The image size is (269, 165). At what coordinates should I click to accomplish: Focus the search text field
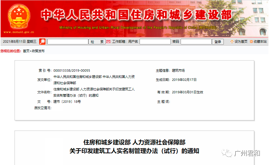[68, 42]
